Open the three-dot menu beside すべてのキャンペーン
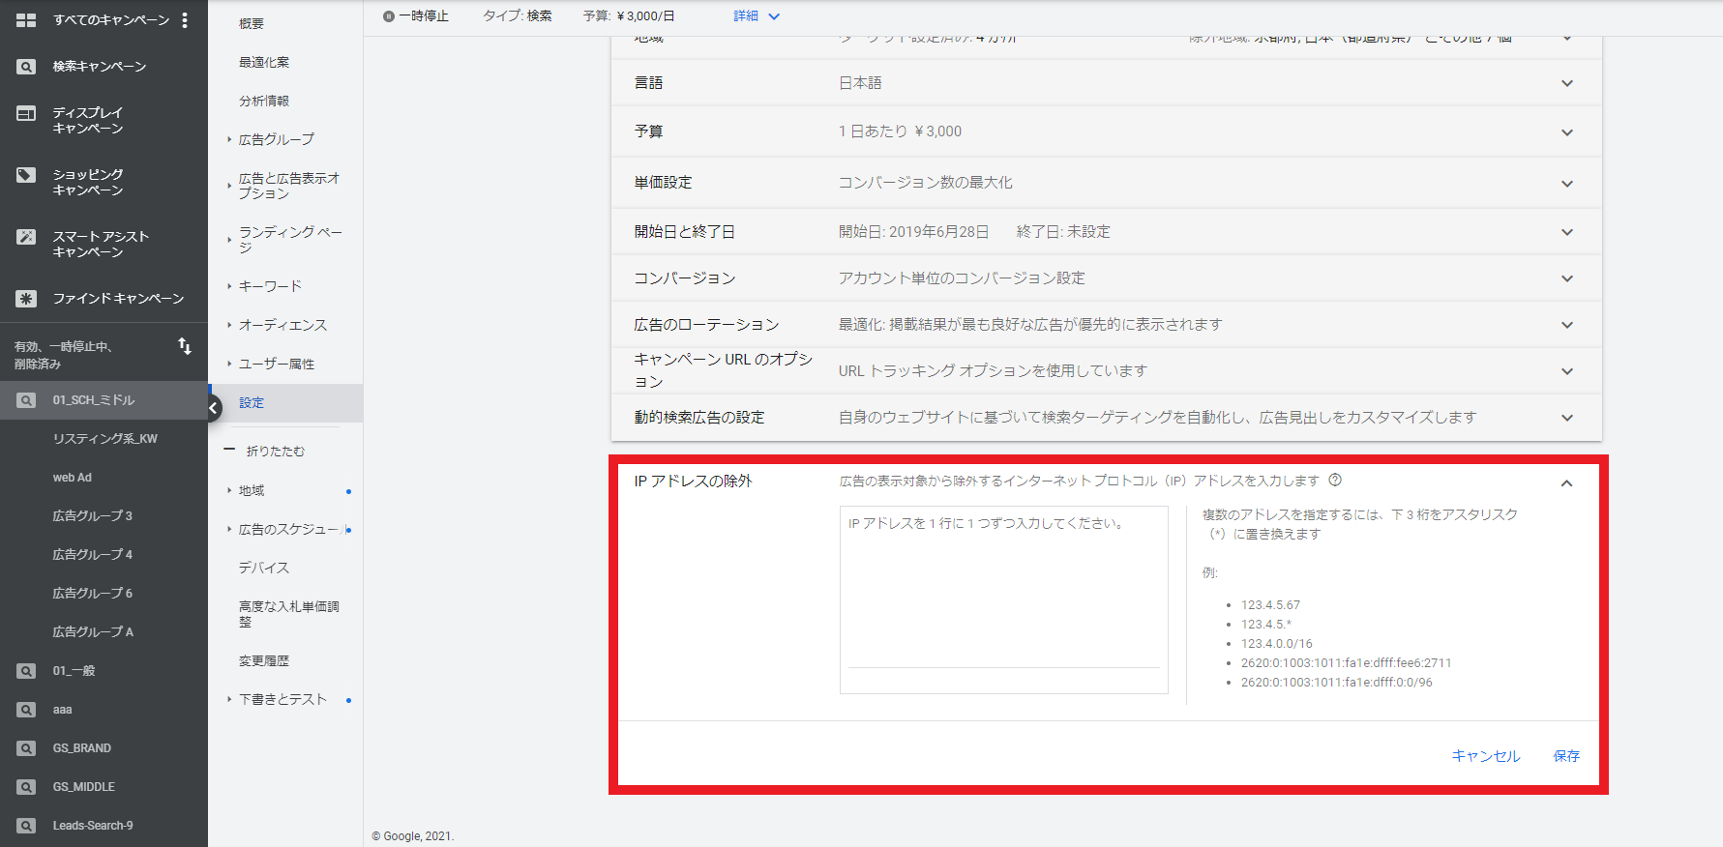This screenshot has height=847, width=1723. coord(185,19)
